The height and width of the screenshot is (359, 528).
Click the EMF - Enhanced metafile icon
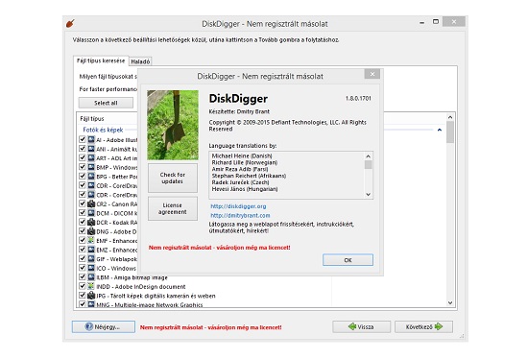[x=91, y=241]
